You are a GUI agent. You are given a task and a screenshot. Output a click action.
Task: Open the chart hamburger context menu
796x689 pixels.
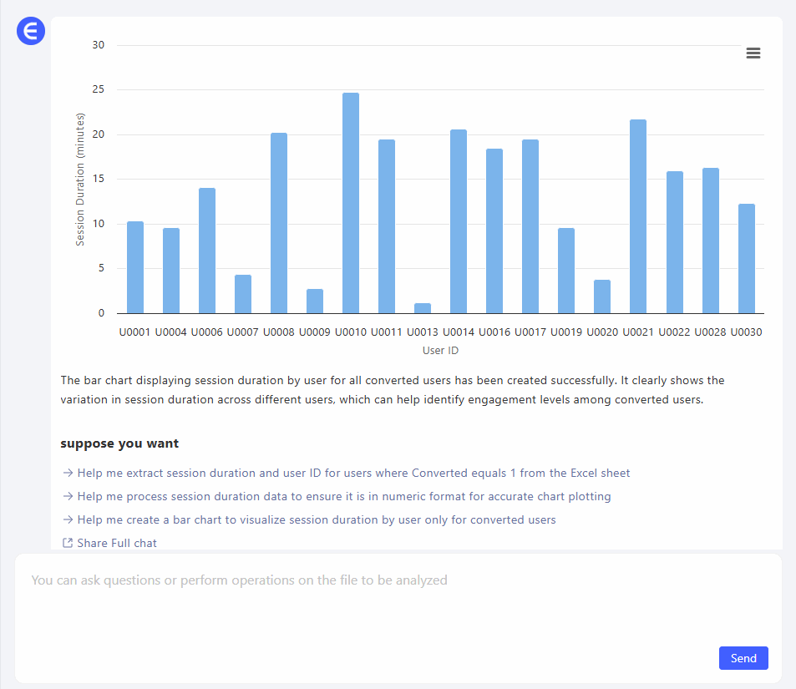point(753,53)
